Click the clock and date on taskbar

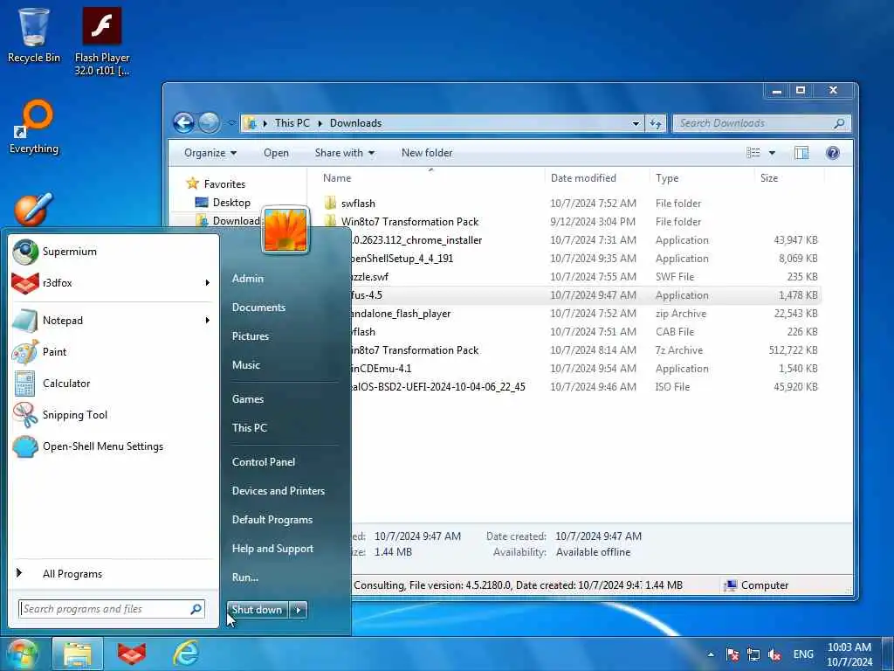click(849, 654)
